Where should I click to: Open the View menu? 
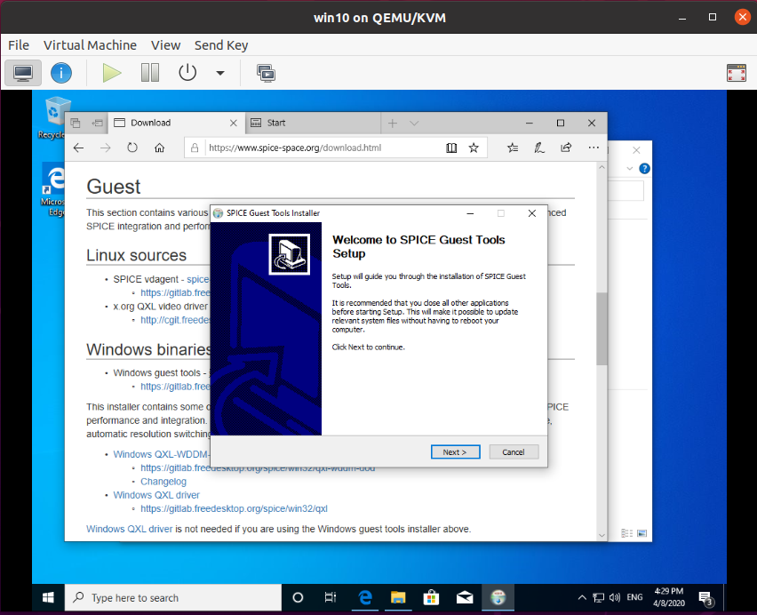click(165, 45)
